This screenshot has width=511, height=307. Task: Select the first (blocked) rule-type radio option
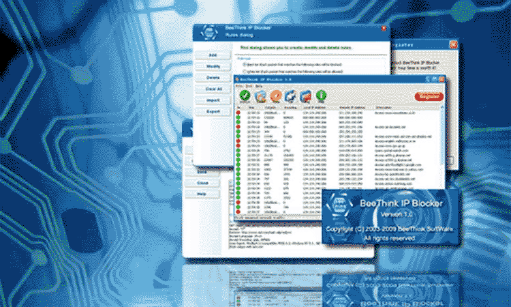click(244, 65)
